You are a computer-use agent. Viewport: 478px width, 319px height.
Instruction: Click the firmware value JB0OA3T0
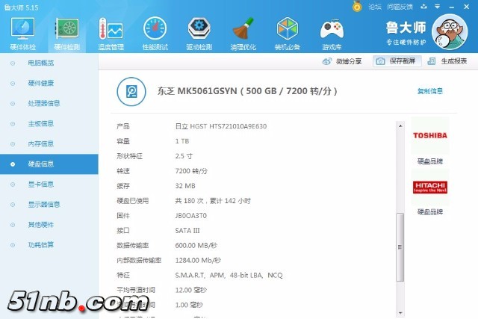coord(191,216)
